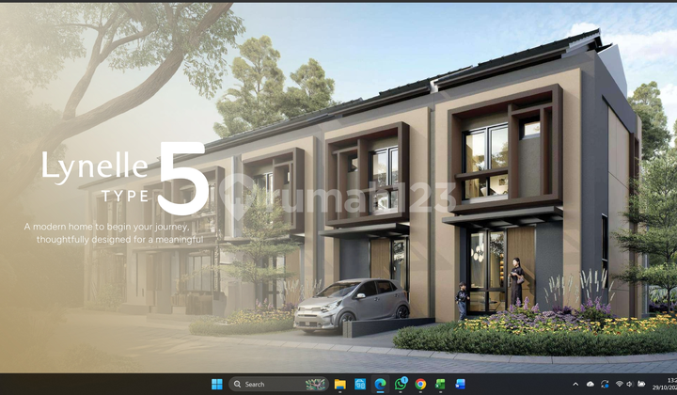
Task: Click the "Lynelle" title text
Action: [x=95, y=167]
